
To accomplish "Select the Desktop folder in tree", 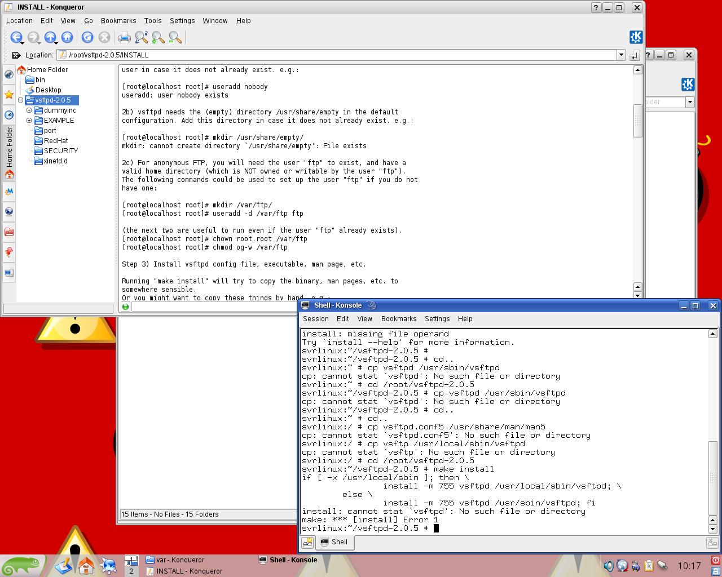I will 43,90.
